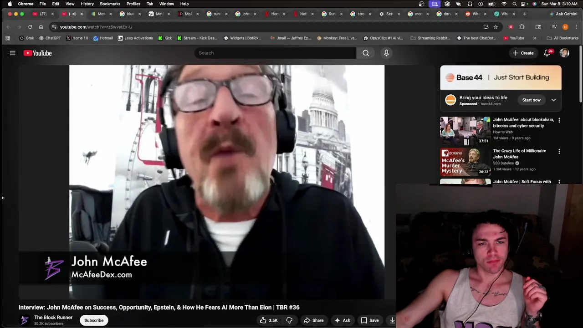Open Base 44 Just Start Building banner
This screenshot has width=583, height=328.
501,77
